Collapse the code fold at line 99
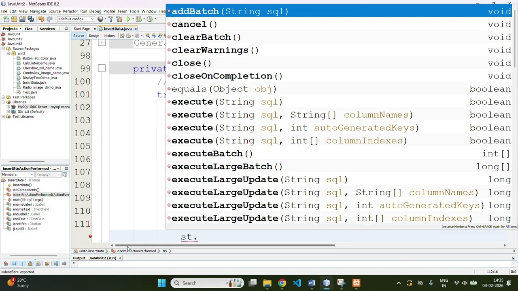This screenshot has height=291, width=518. pyautogui.click(x=102, y=68)
